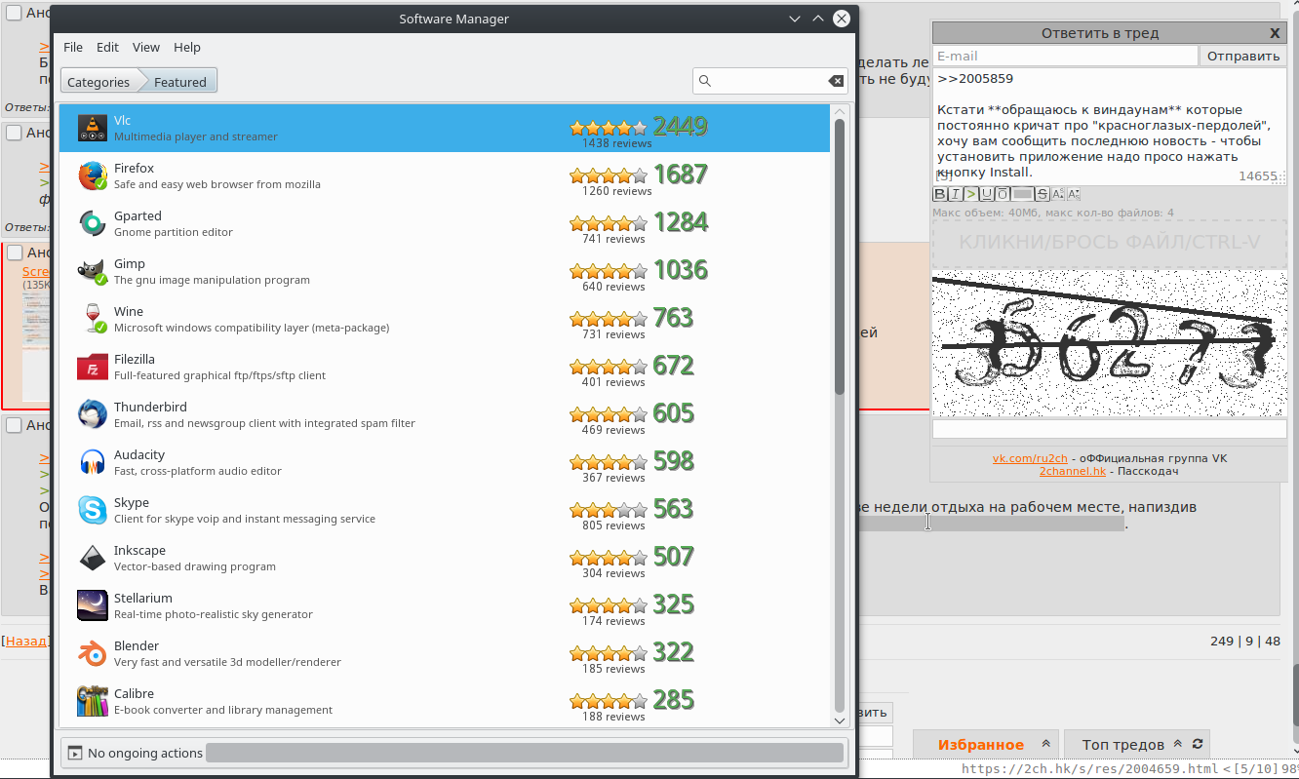Open the Edit menu
Viewport: 1299px width, 779px height.
tap(107, 47)
